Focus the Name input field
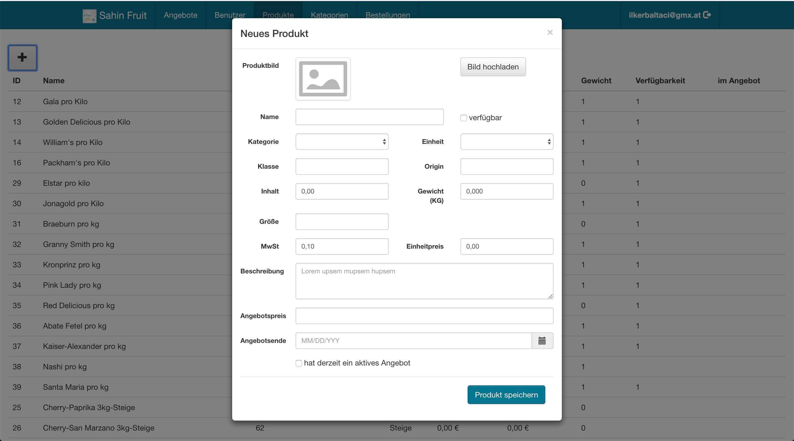Screen dimensions: 794x441 coord(369,117)
